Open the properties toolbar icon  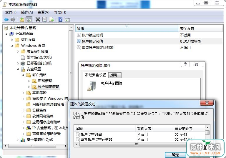(x=45, y=19)
